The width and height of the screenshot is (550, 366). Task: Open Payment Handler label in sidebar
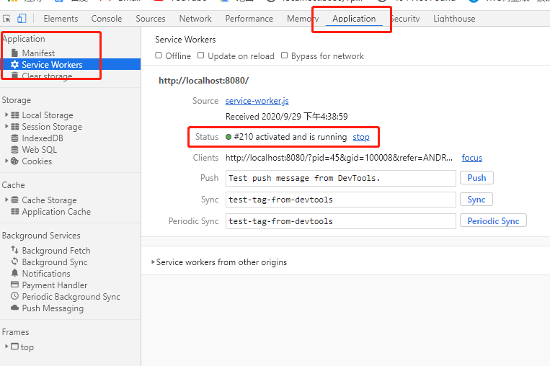click(x=54, y=285)
